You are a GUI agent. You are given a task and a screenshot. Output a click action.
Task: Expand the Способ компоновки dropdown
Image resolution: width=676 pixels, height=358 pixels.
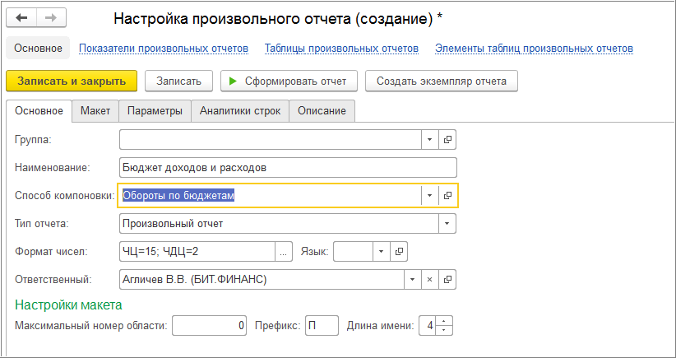click(429, 195)
